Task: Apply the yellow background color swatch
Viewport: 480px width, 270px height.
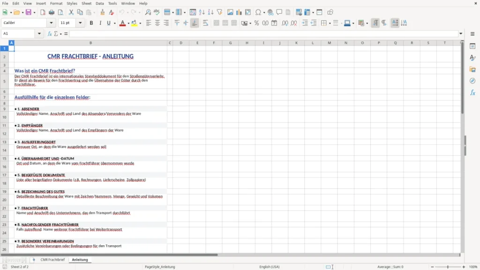Action: [x=134, y=23]
